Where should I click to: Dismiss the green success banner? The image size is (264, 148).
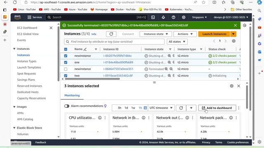pos(235,25)
